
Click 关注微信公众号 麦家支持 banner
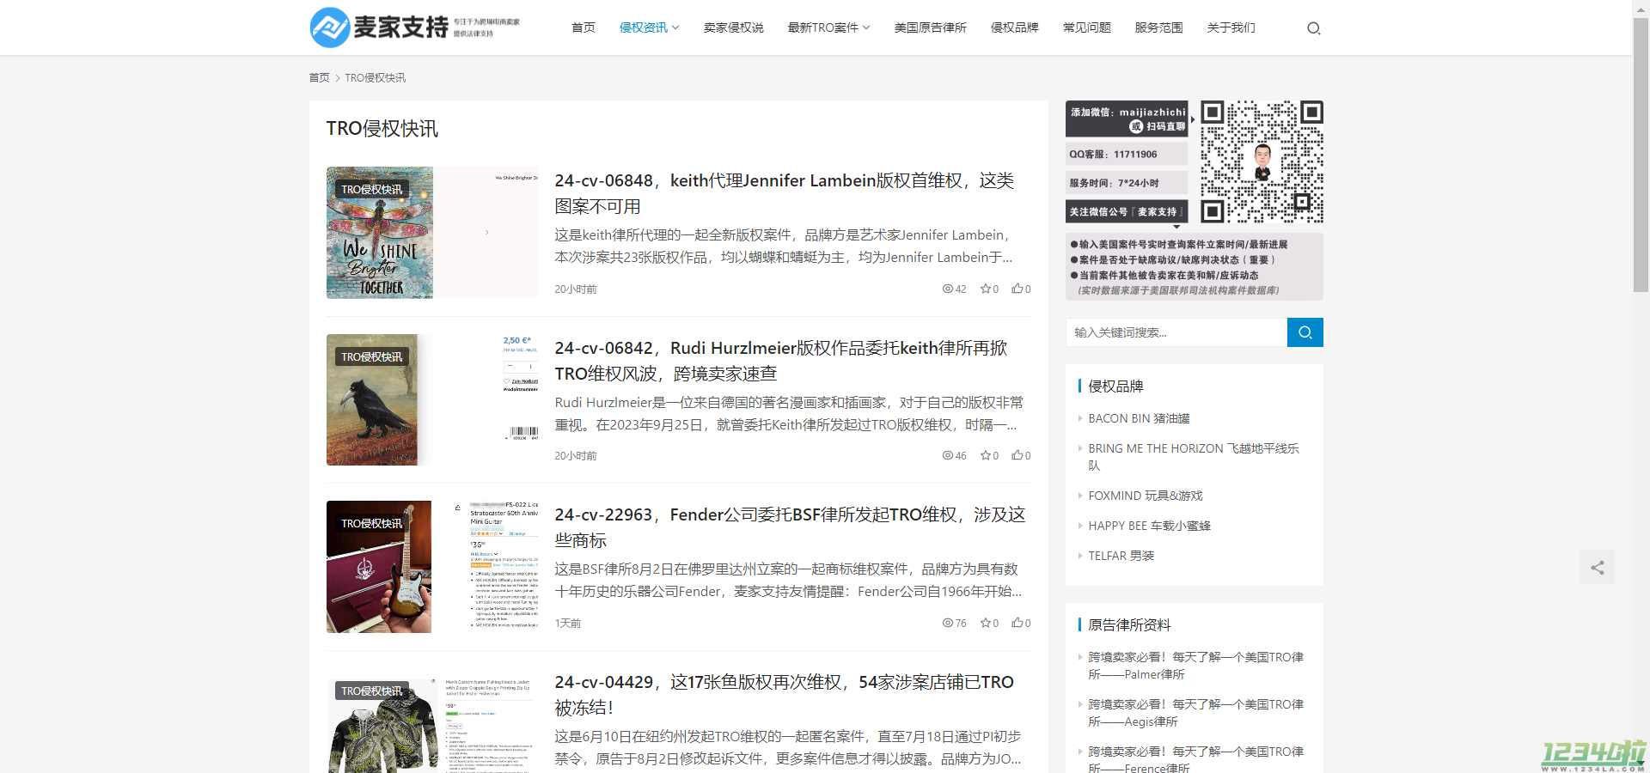[1127, 211]
